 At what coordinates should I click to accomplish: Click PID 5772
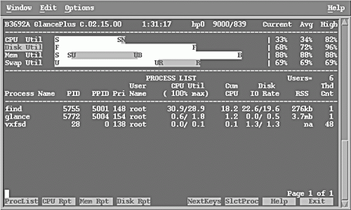point(71,116)
